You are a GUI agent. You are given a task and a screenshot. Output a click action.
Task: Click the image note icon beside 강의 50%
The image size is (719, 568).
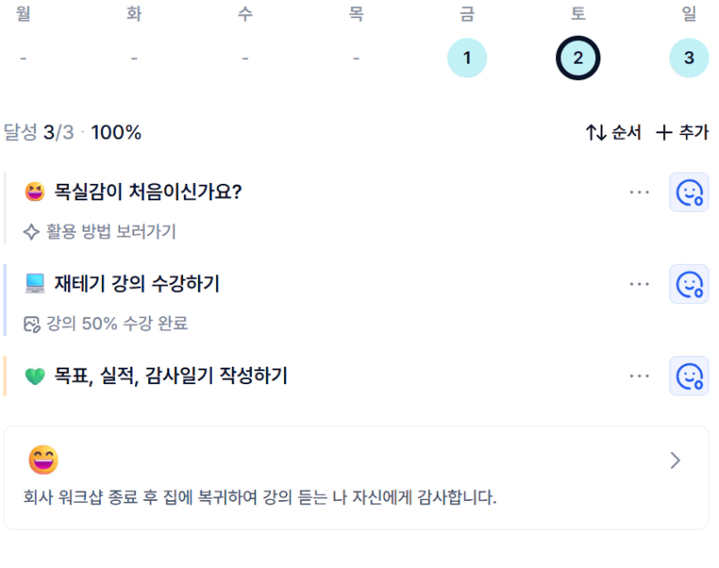click(x=31, y=324)
